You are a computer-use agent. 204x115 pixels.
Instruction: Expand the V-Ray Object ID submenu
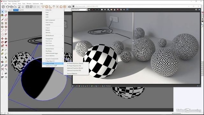(x=53, y=61)
